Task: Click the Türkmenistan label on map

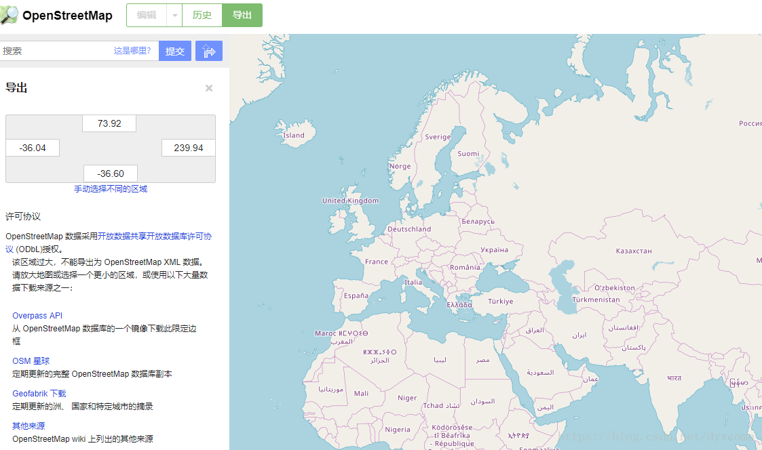Action: pyautogui.click(x=596, y=300)
